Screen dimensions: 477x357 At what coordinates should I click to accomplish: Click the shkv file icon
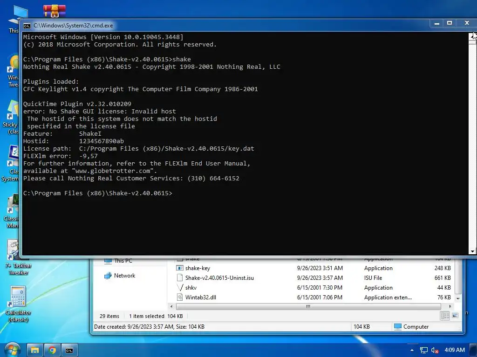[180, 288]
